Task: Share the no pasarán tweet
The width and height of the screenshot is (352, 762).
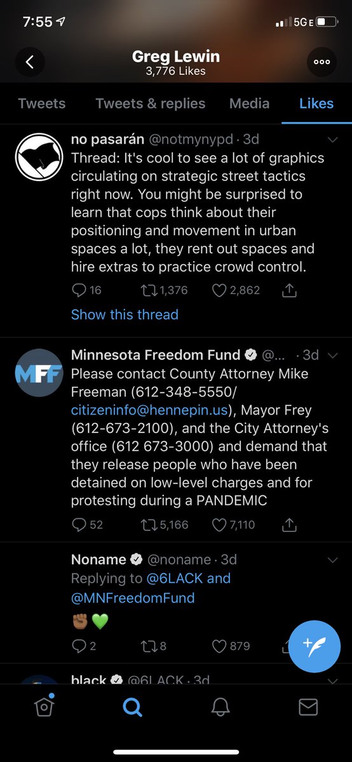Action: click(x=289, y=290)
